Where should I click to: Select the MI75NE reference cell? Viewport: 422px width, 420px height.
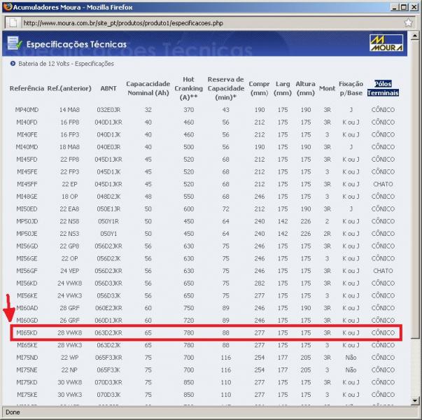[x=27, y=370]
